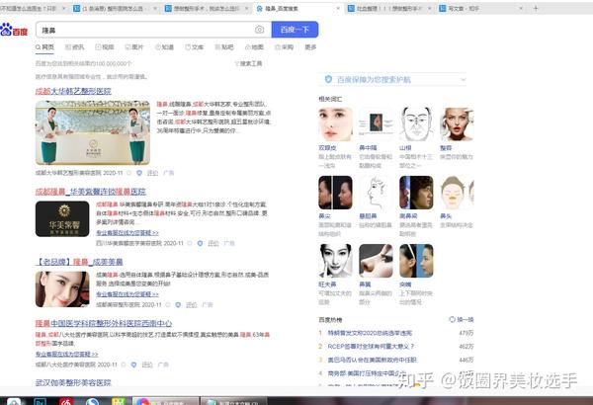Open the 【老品牌】隆鼻_成美美鼻 result
The width and height of the screenshot is (593, 405).
click(x=79, y=262)
